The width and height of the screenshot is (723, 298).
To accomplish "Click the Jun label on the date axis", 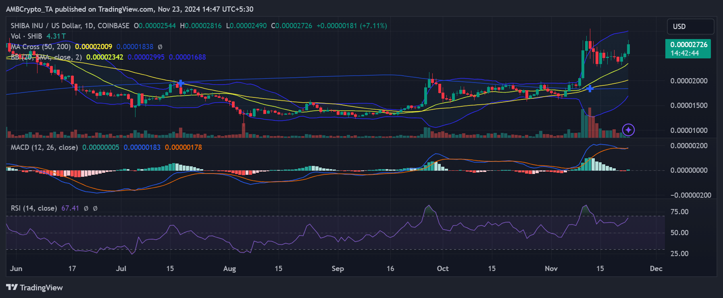I will [17, 269].
